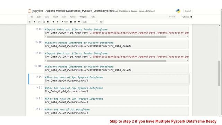Screen dimensions: 222x125
Task: Open the Insert menu
Action: click(55, 17)
